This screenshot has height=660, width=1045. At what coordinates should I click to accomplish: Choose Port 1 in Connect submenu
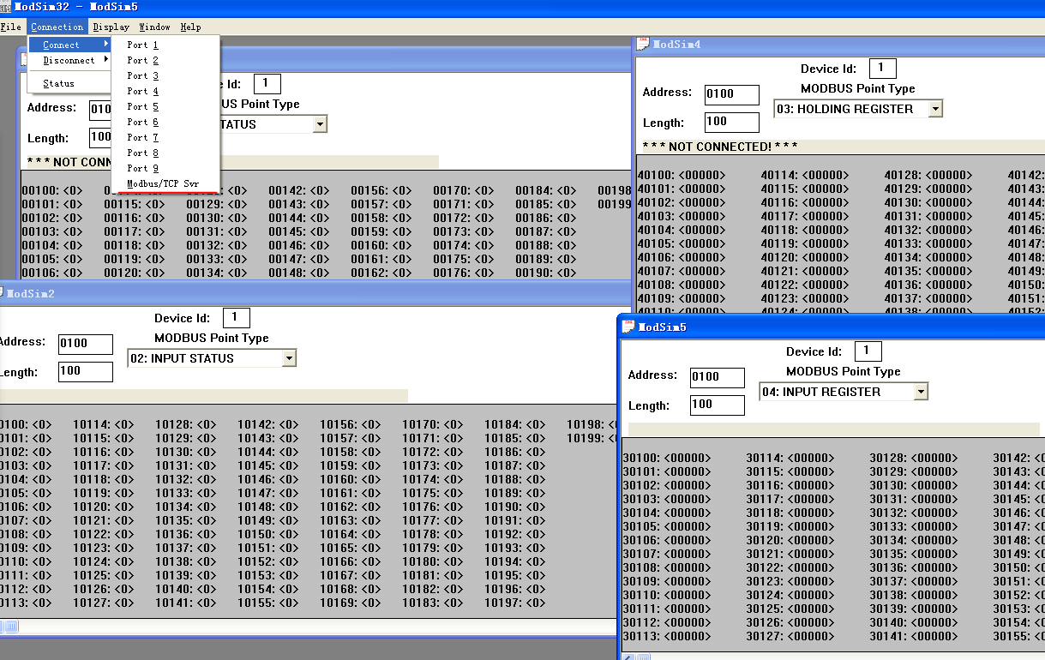(165, 45)
